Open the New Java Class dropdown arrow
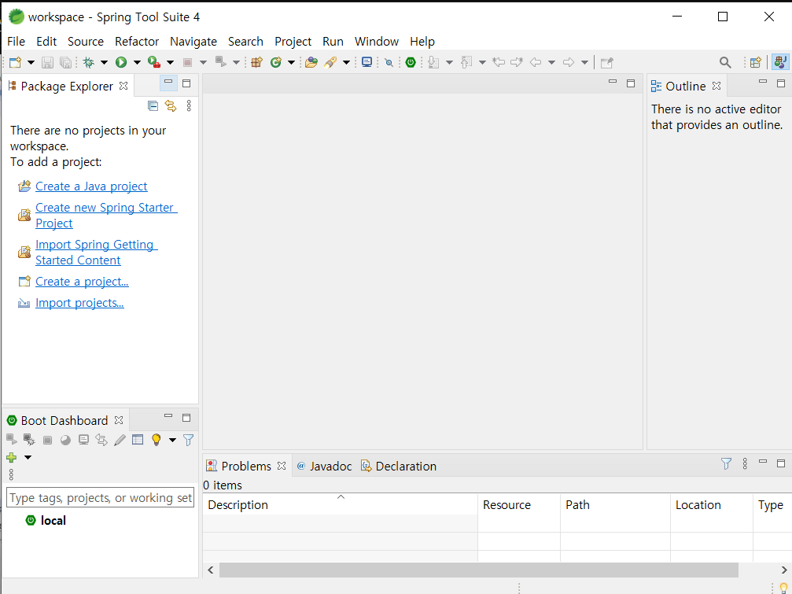 [x=292, y=63]
